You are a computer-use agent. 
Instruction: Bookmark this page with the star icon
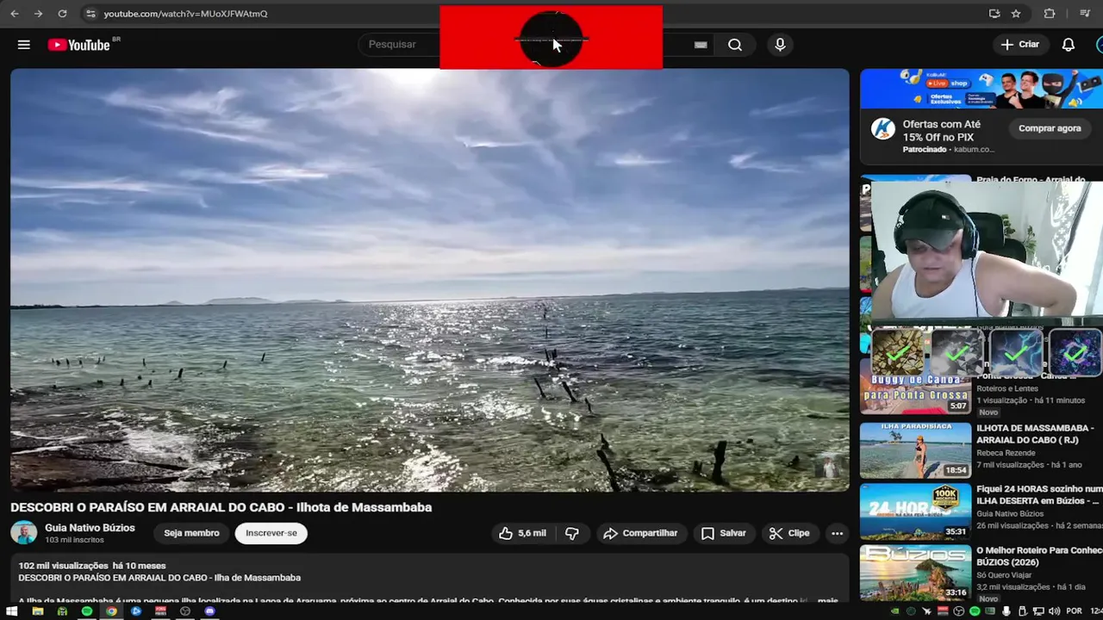coord(1016,14)
